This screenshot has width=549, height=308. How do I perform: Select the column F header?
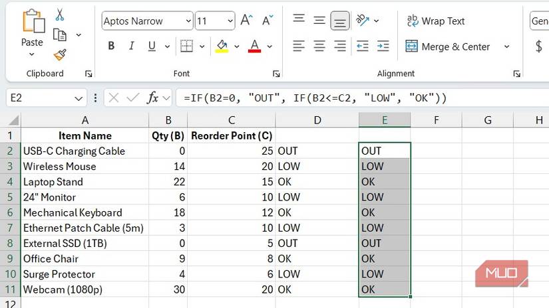437,120
